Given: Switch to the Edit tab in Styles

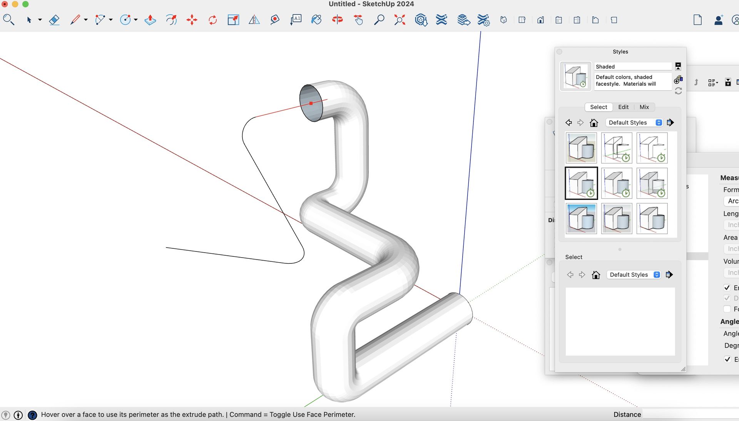Looking at the screenshot, I should pyautogui.click(x=623, y=107).
